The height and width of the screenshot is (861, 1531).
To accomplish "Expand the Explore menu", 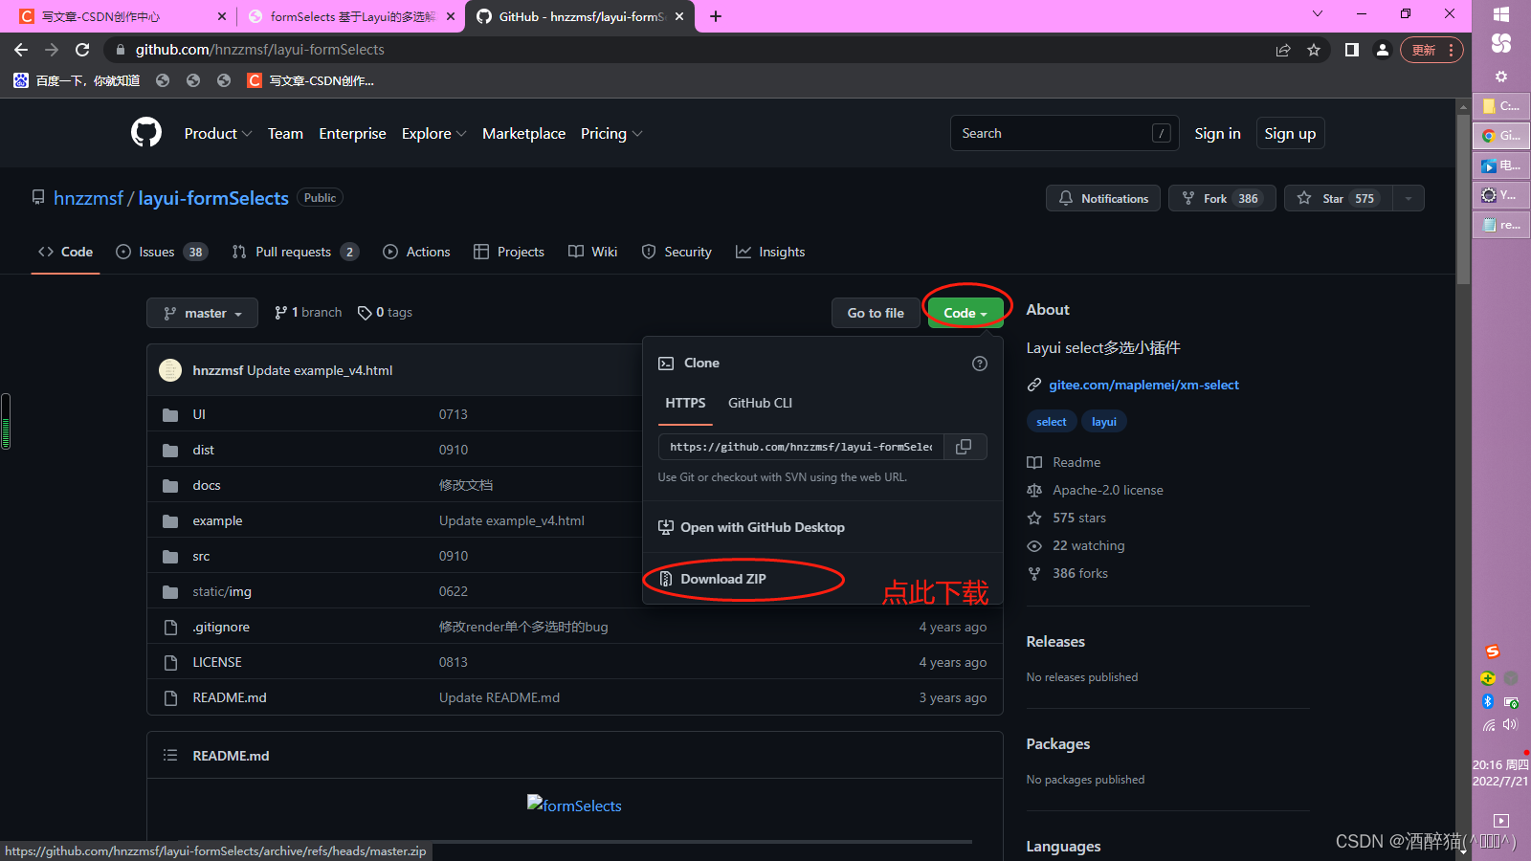I will tap(434, 134).
